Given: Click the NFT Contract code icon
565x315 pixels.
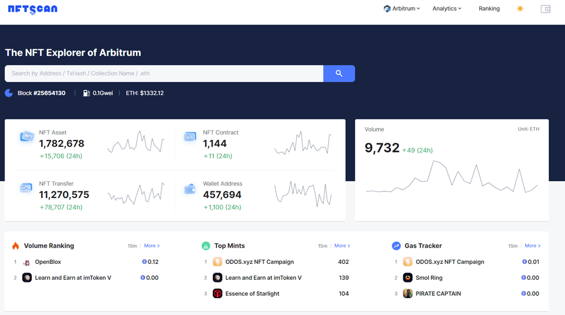Looking at the screenshot, I should tap(190, 137).
